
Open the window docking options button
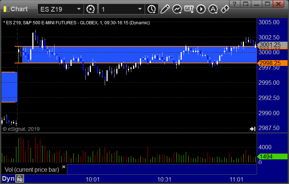[x=245, y=4]
